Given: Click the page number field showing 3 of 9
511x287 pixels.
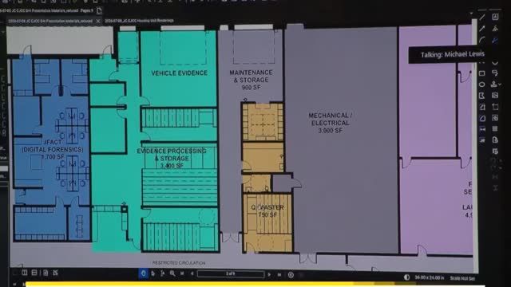Looking at the screenshot, I should click(231, 274).
